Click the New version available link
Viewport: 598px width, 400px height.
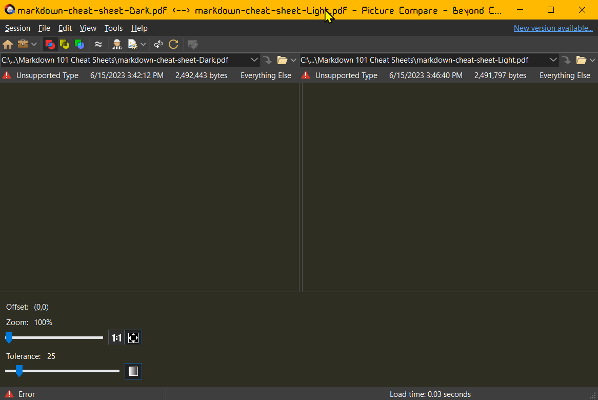(x=553, y=28)
